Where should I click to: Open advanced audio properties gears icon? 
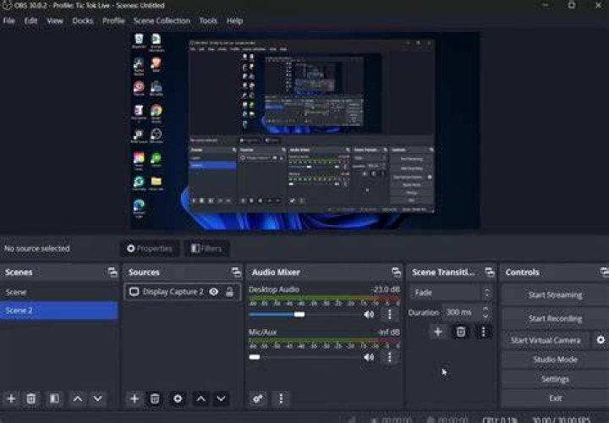coord(258,398)
